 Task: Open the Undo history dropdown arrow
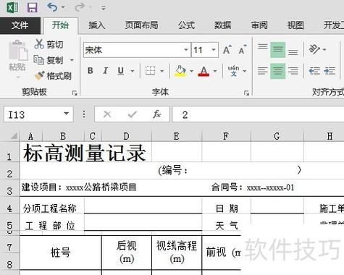(x=63, y=7)
